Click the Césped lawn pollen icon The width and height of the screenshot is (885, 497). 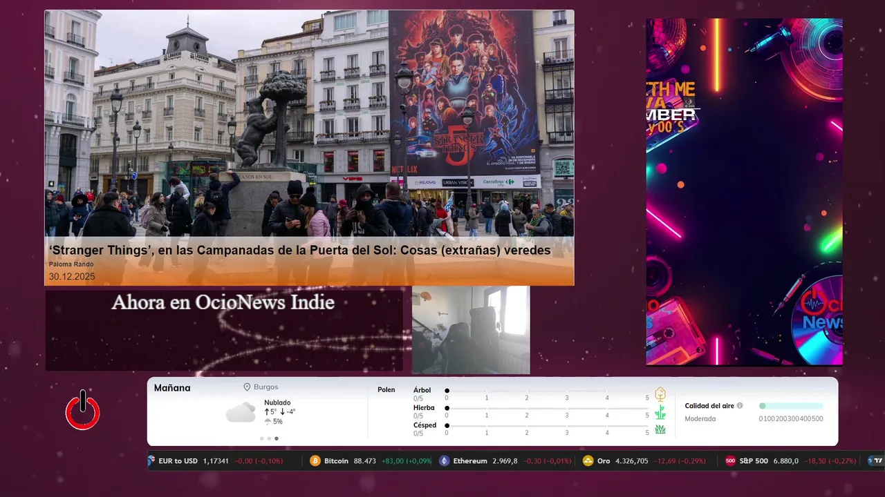click(x=660, y=429)
